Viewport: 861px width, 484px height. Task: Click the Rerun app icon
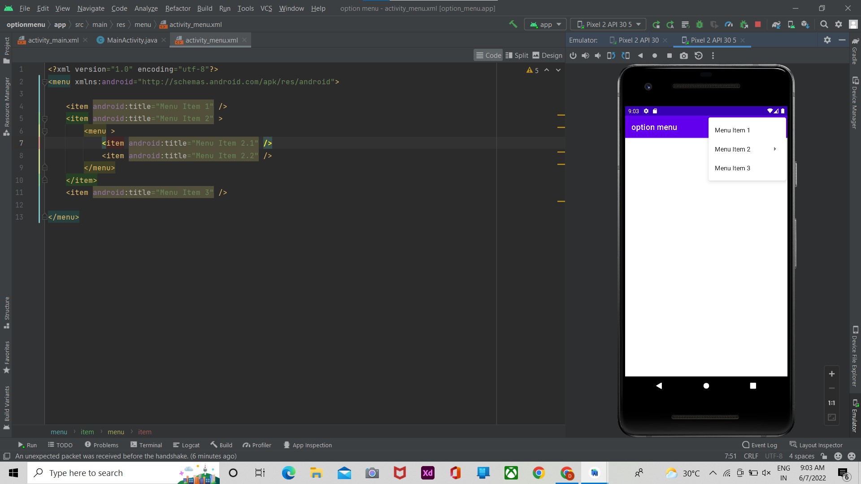point(656,25)
